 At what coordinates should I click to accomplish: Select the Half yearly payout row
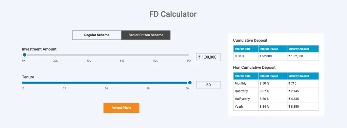(276, 99)
